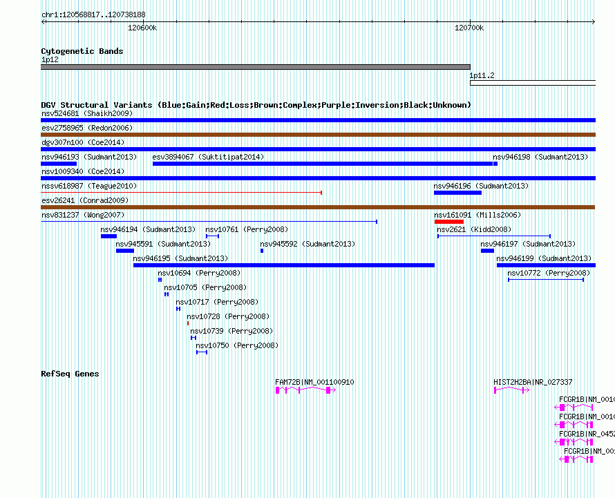The width and height of the screenshot is (615, 498).
Task: Select the nsv10694 (Perry2008) label
Action: pos(199,274)
